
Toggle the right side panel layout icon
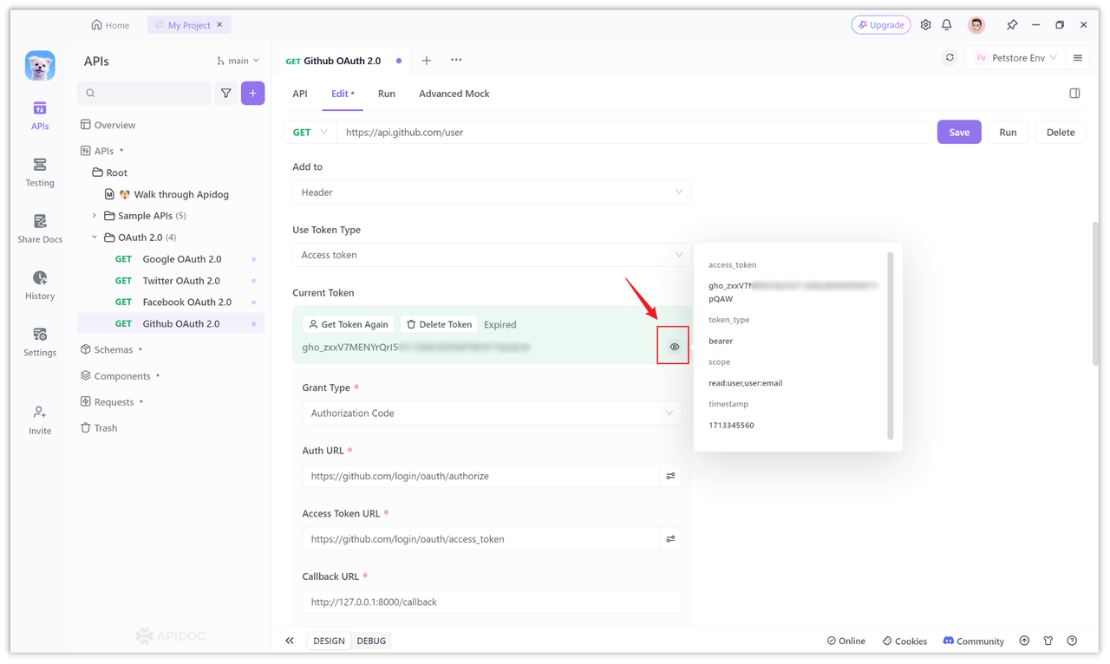pos(1074,94)
